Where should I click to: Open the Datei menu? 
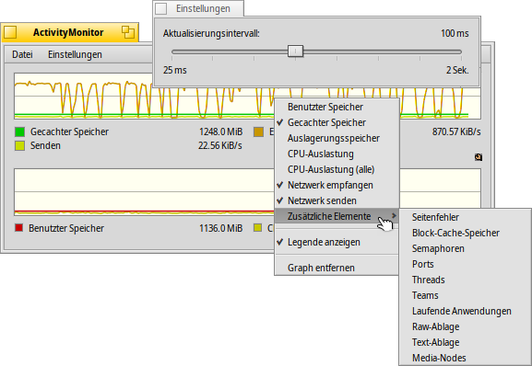pos(22,54)
